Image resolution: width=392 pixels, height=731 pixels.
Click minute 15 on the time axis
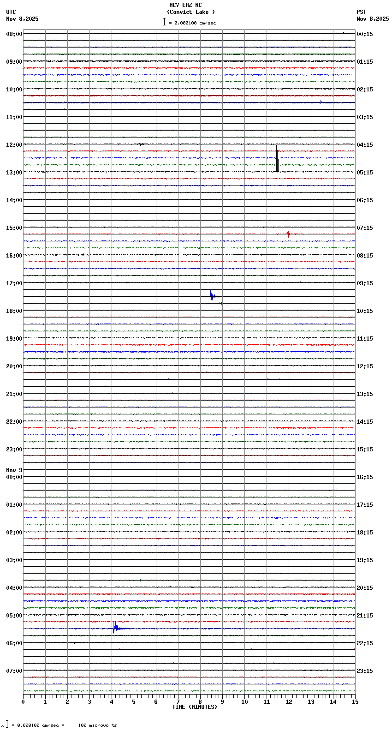355,702
